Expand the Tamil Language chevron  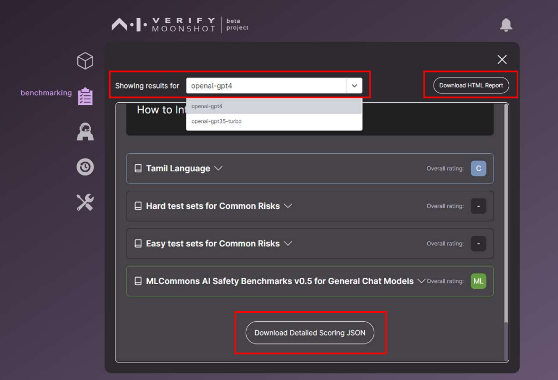pos(219,169)
